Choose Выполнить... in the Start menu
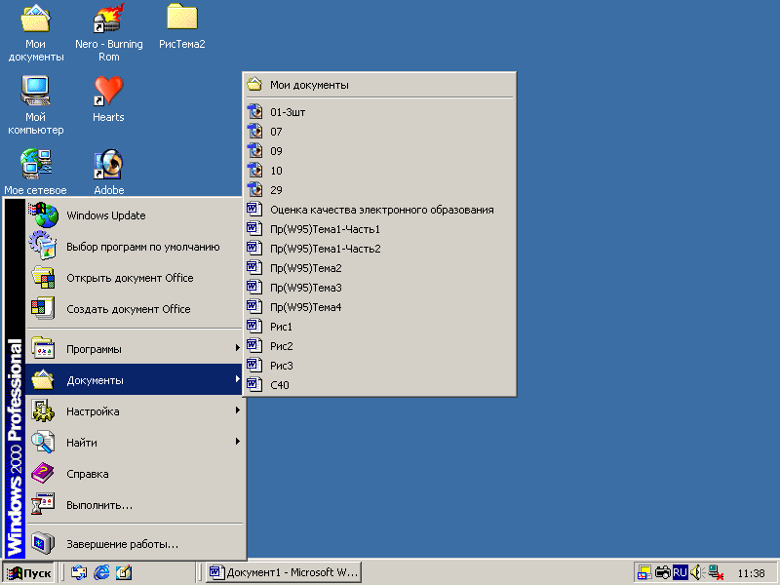The image size is (780, 585). pos(135,505)
